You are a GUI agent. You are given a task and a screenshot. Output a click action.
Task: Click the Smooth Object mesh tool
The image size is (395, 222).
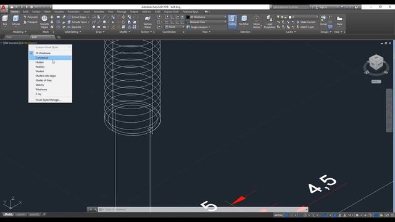point(44,22)
